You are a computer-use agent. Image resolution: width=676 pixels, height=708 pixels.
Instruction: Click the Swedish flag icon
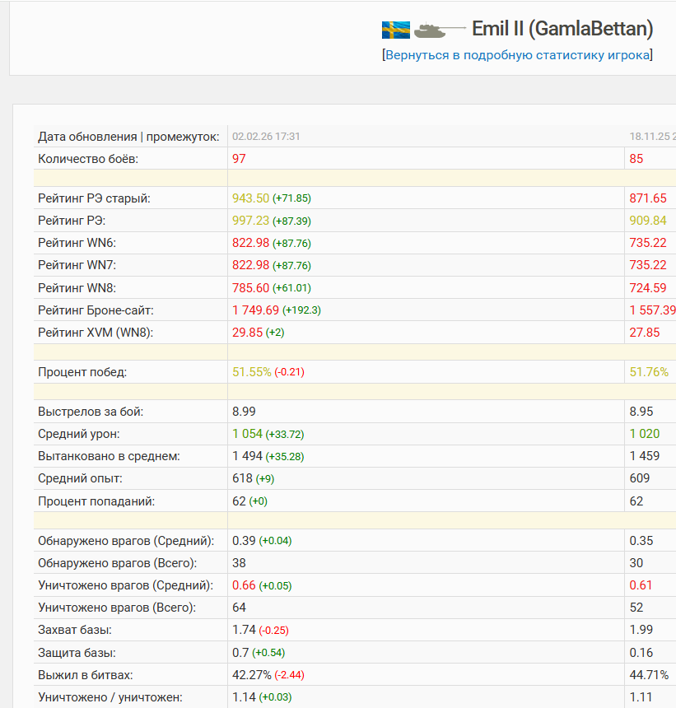tap(396, 30)
